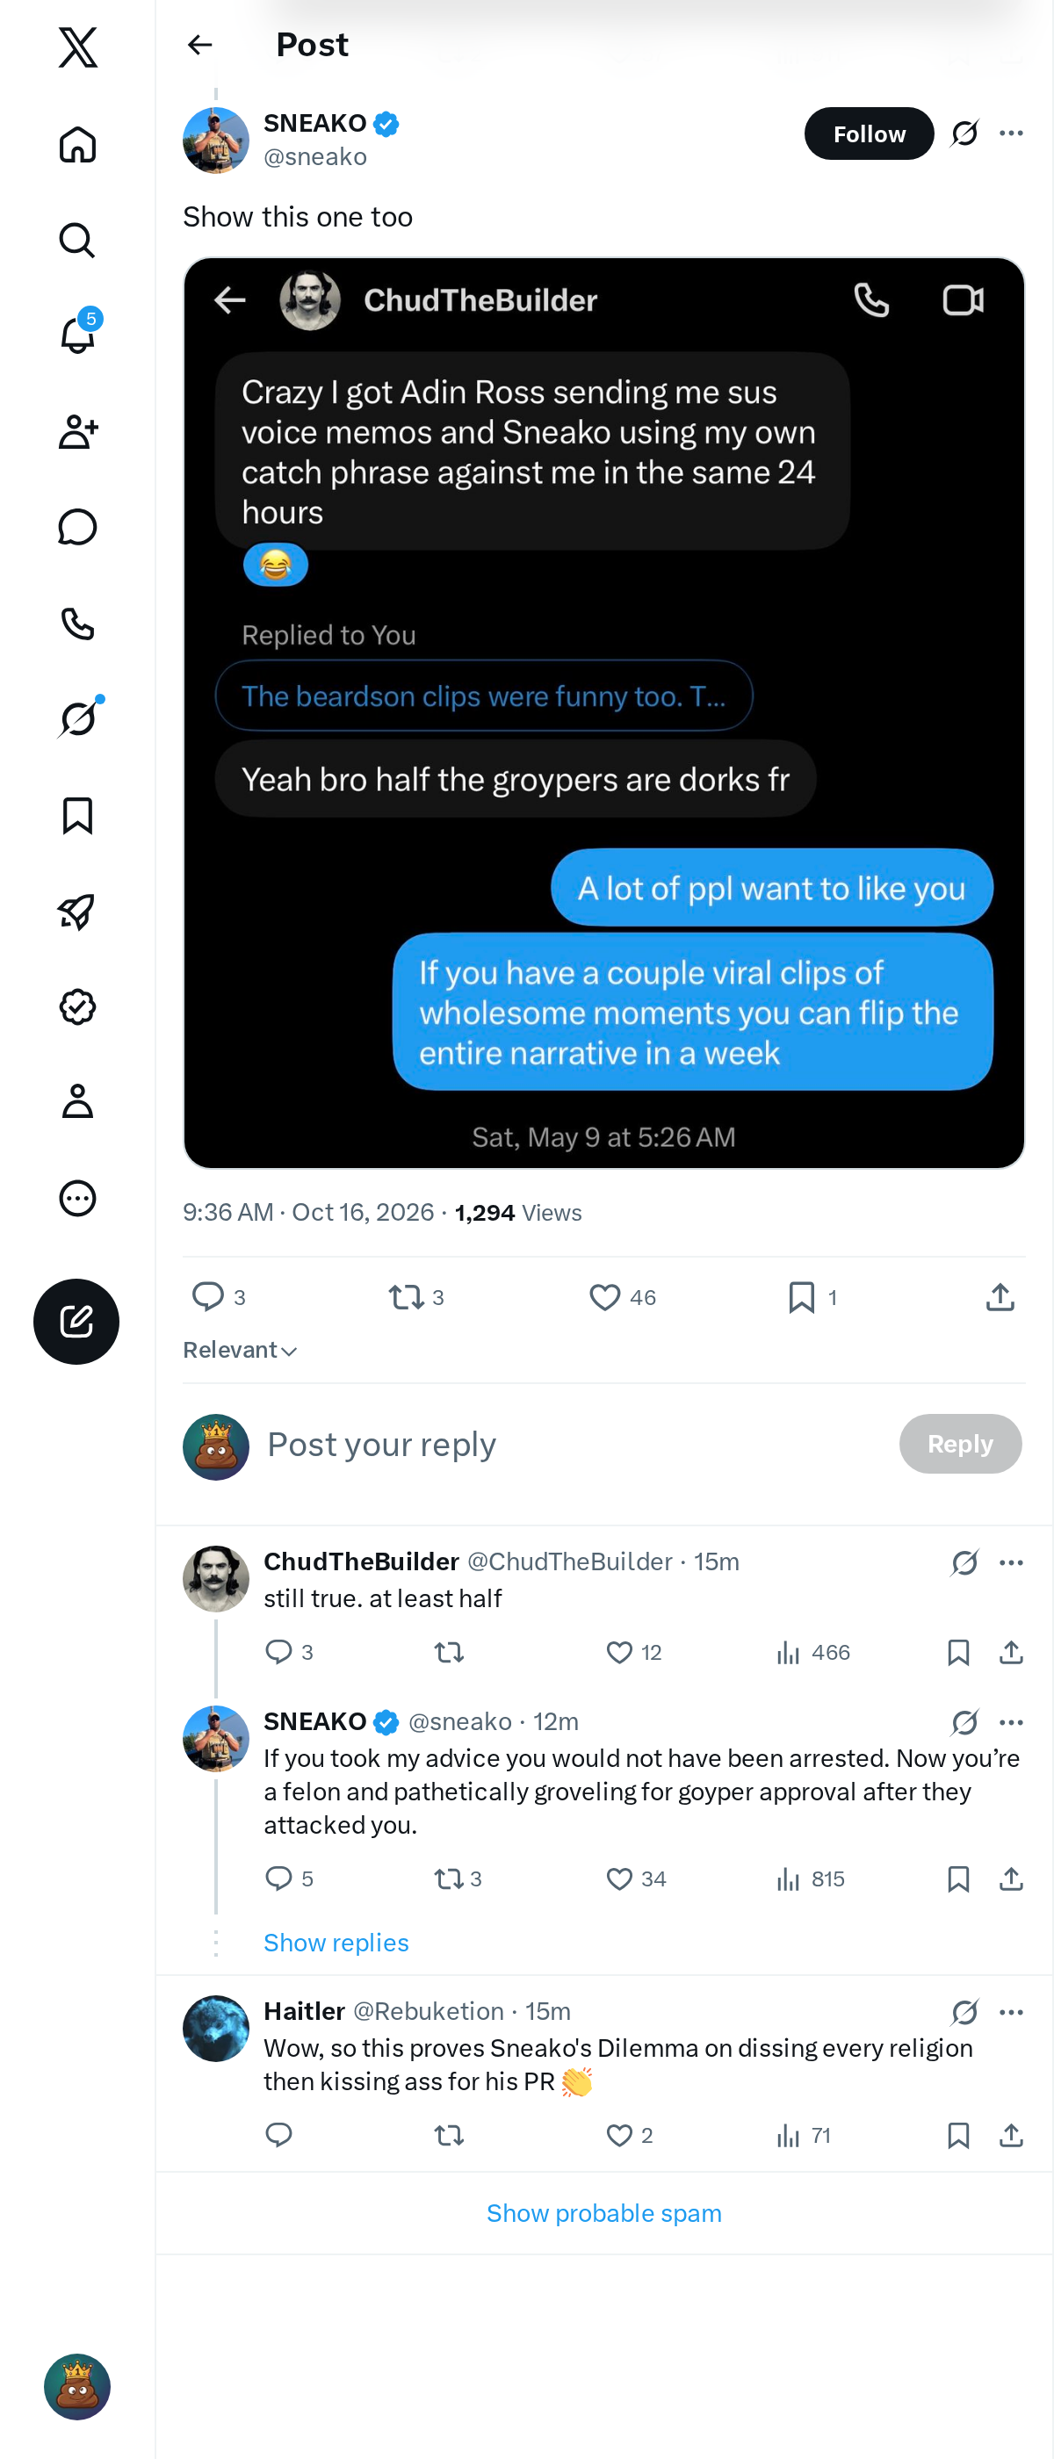1054x2459 pixels.
Task: Follow the SNEAKO account
Action: (x=869, y=133)
